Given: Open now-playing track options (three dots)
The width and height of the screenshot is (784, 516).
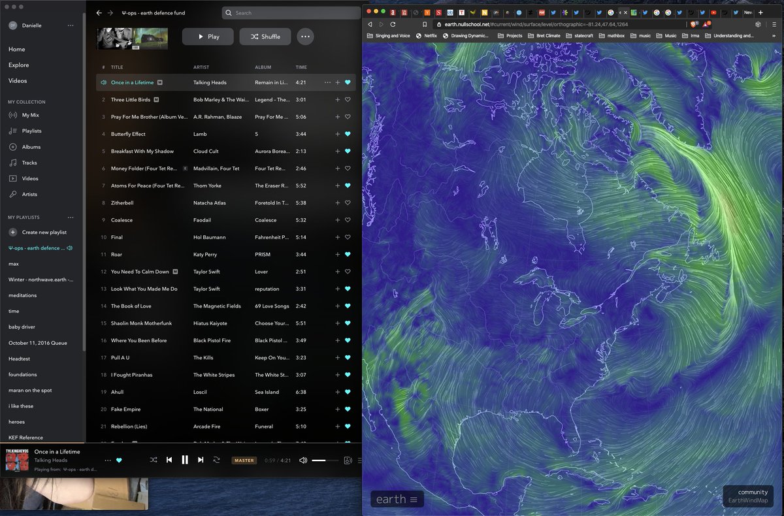Looking at the screenshot, I should pos(108,460).
